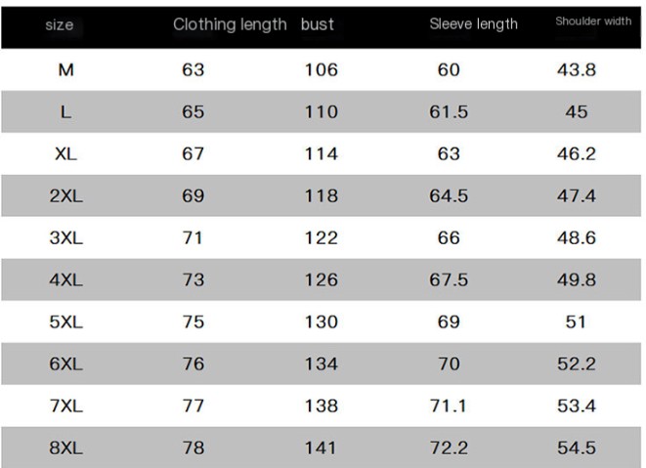This screenshot has width=646, height=468.
Task: Select shoulder width value 46.2
Action: (x=576, y=154)
